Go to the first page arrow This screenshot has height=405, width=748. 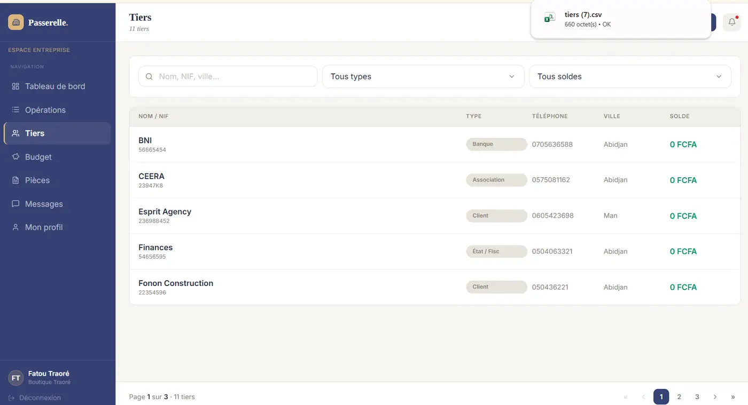[x=626, y=397]
